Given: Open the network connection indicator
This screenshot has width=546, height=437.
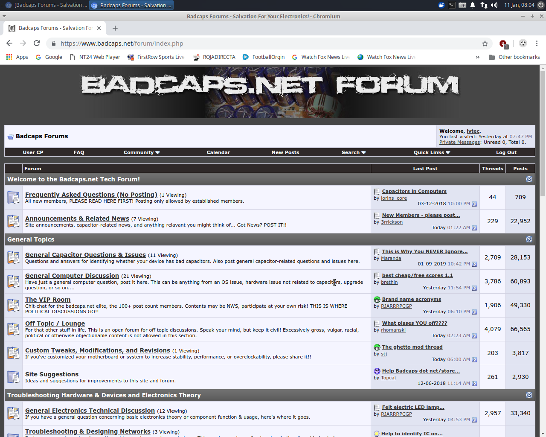Looking at the screenshot, I should tap(484, 5).
